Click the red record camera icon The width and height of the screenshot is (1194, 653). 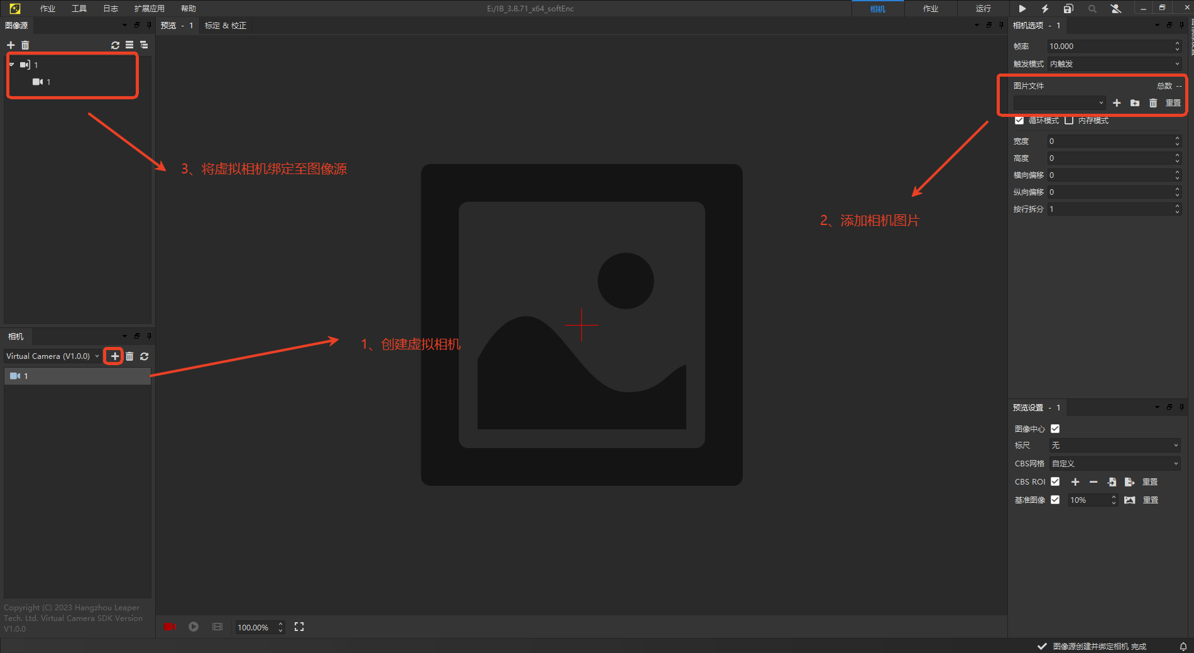coord(170,627)
